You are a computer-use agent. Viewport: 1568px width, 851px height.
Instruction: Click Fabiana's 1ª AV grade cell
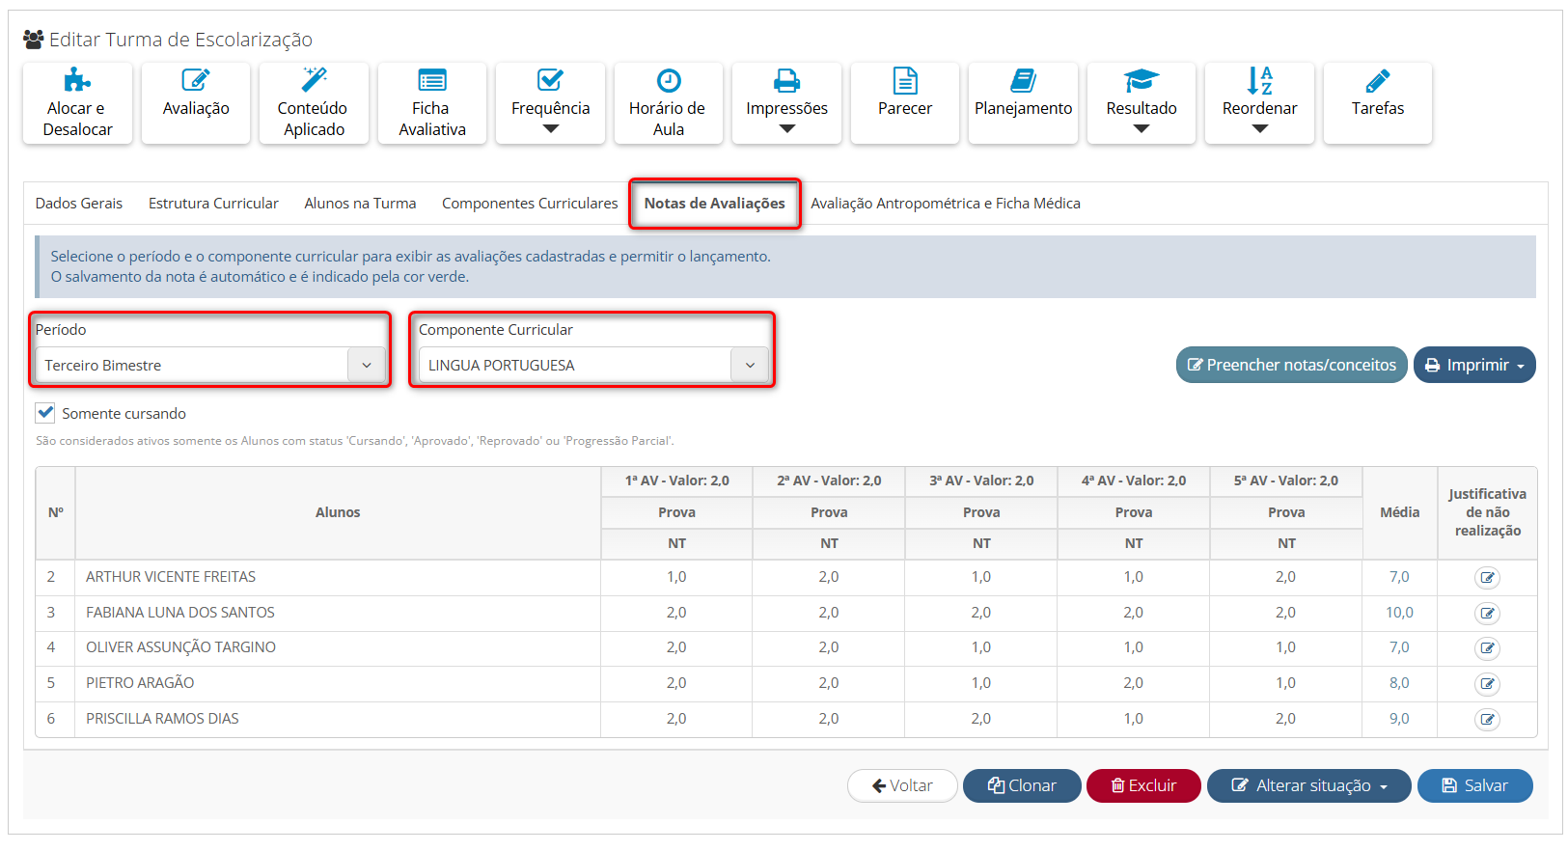[x=676, y=613]
